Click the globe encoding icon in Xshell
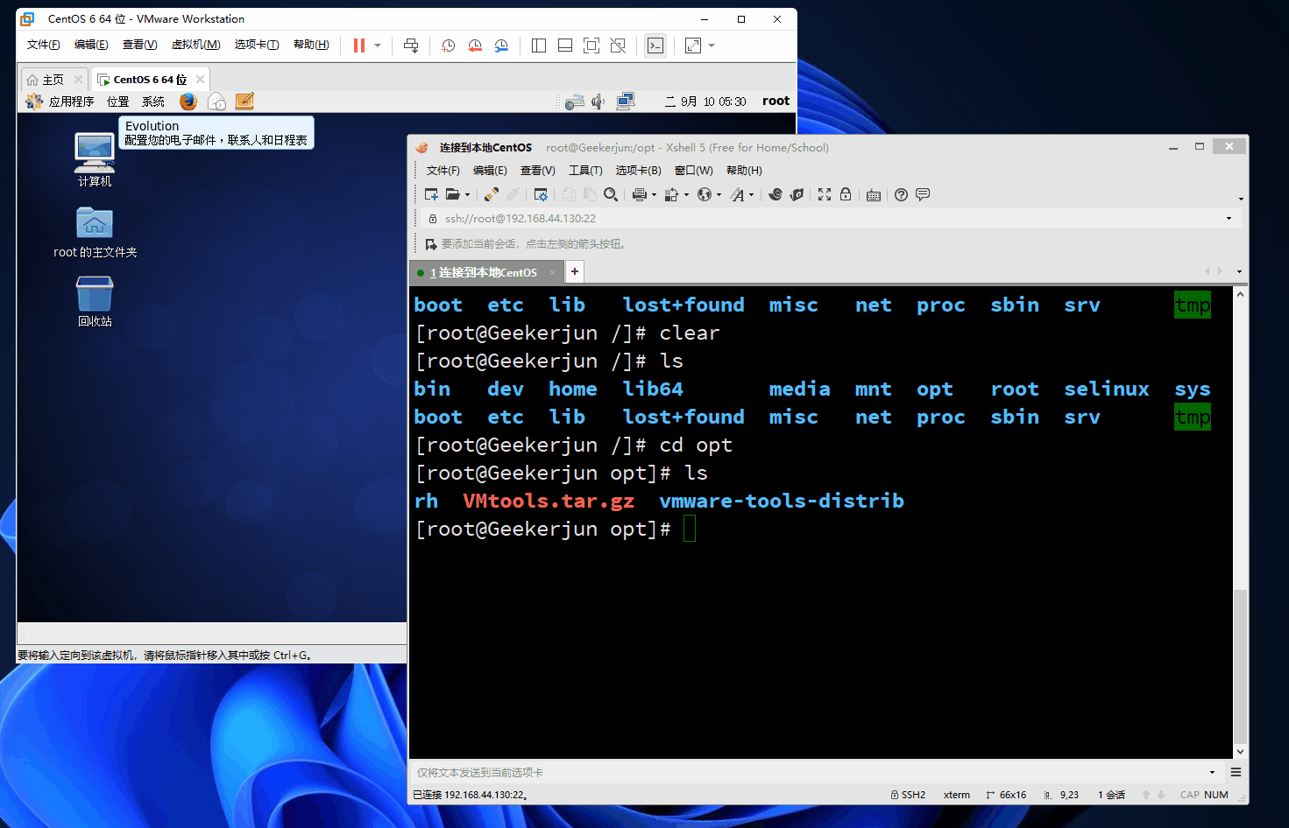The width and height of the screenshot is (1289, 828). (705, 194)
